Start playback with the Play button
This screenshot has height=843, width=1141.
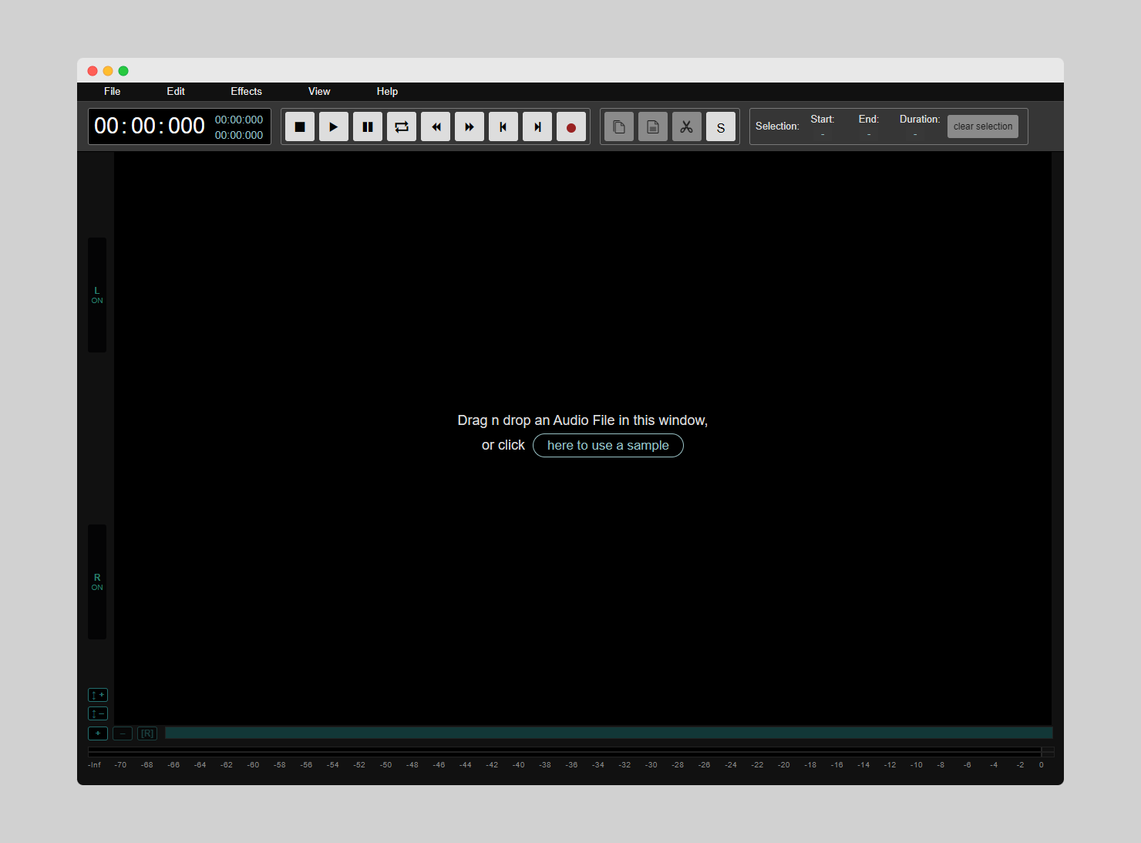(x=334, y=127)
